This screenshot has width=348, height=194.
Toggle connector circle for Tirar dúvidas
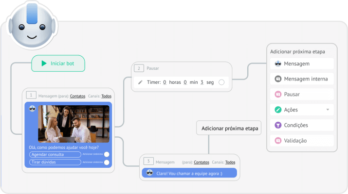[x=107, y=162]
